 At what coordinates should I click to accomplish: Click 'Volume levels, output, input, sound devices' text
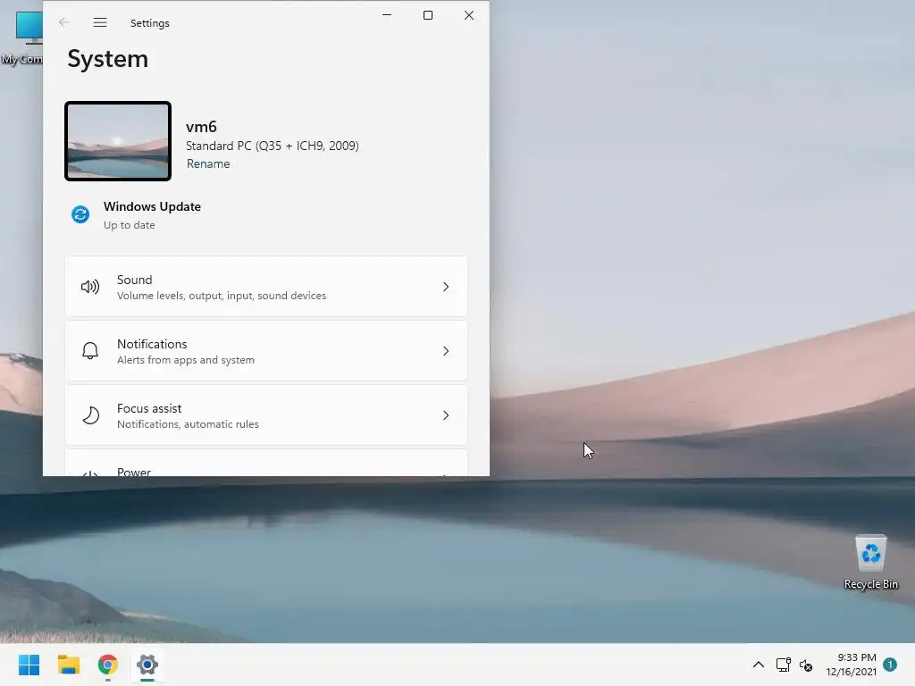tap(222, 296)
